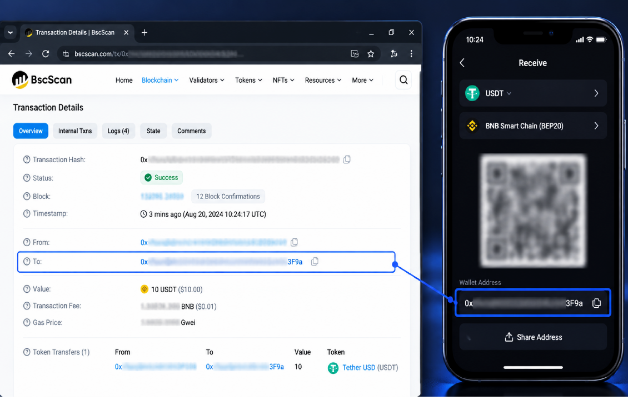Bookmark page with the star icon

coord(371,54)
